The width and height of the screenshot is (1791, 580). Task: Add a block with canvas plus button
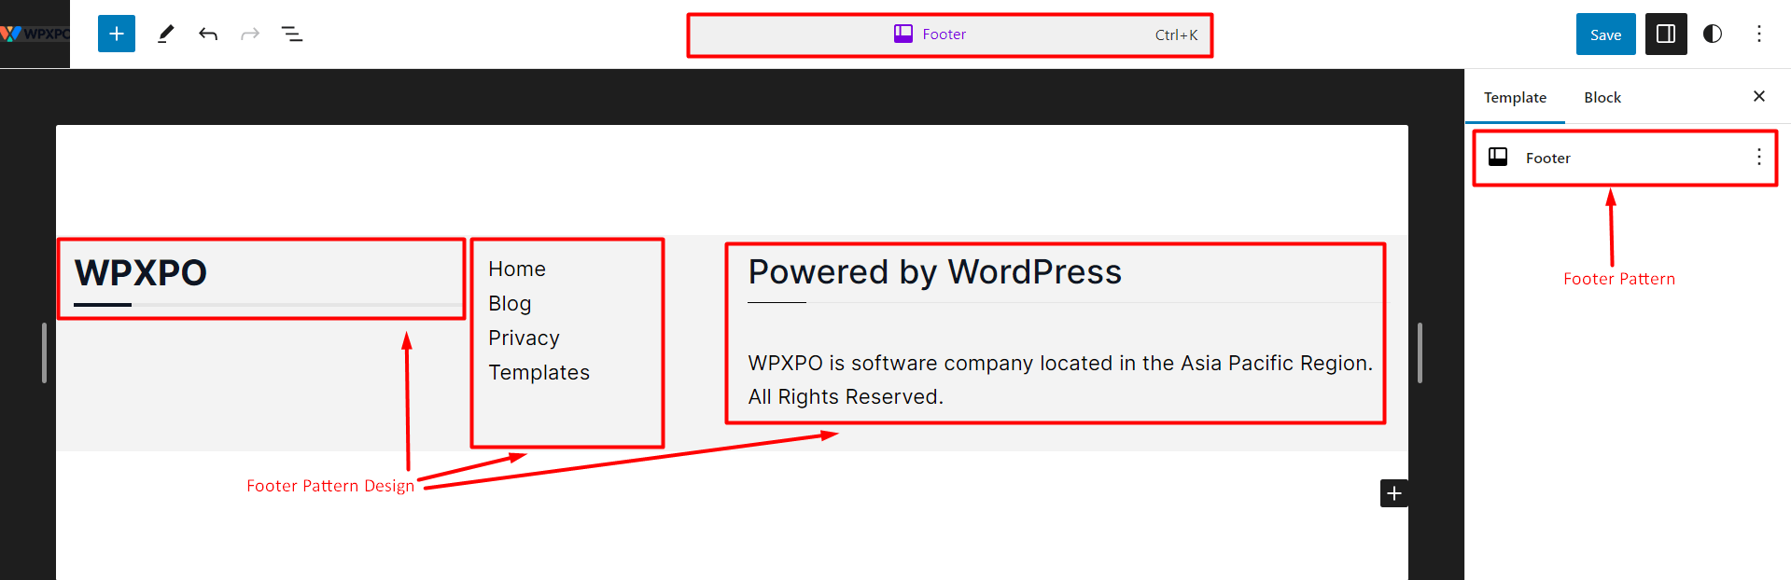tap(1394, 493)
